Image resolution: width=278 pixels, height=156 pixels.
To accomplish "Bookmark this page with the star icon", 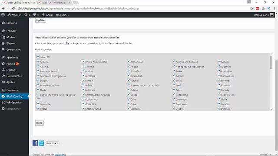I will (252, 9).
